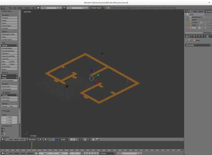
Task: Switch to the Constraints properties tab icon
Action: (205, 36)
